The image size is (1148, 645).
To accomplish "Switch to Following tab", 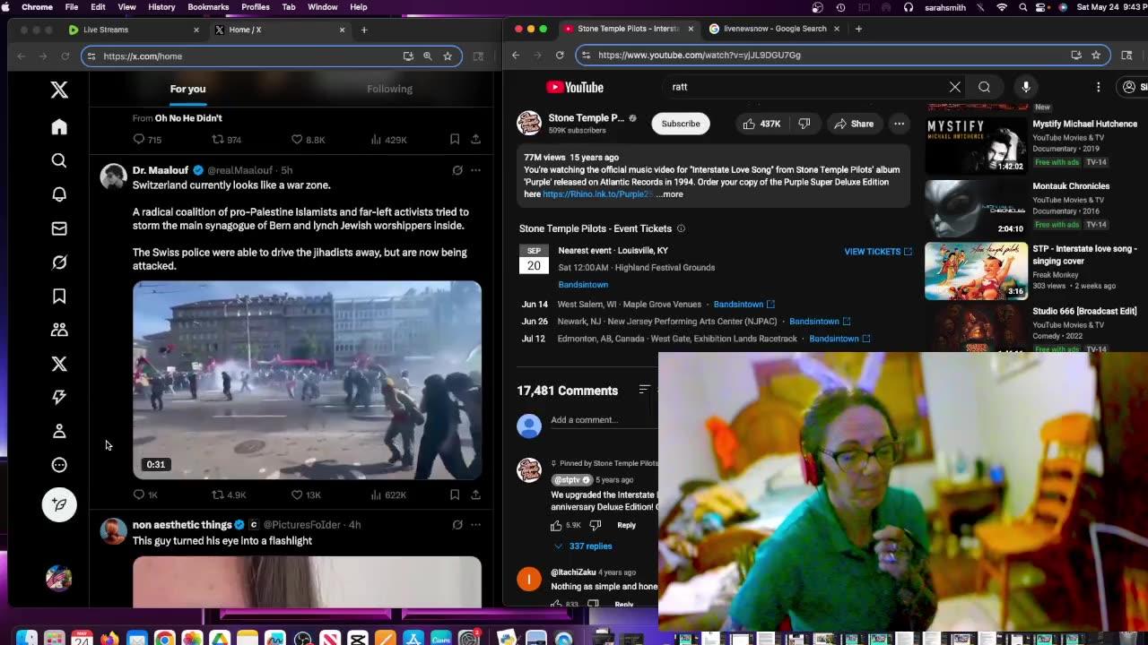I will click(389, 89).
